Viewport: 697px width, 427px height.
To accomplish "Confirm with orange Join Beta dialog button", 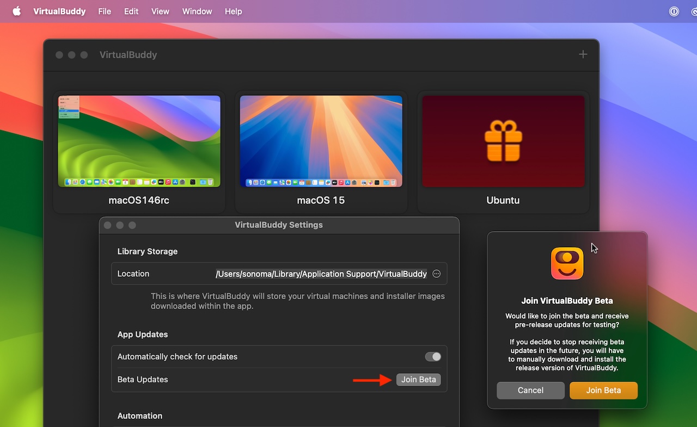I will [603, 390].
